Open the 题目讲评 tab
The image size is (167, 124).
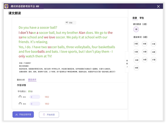coord(32,80)
